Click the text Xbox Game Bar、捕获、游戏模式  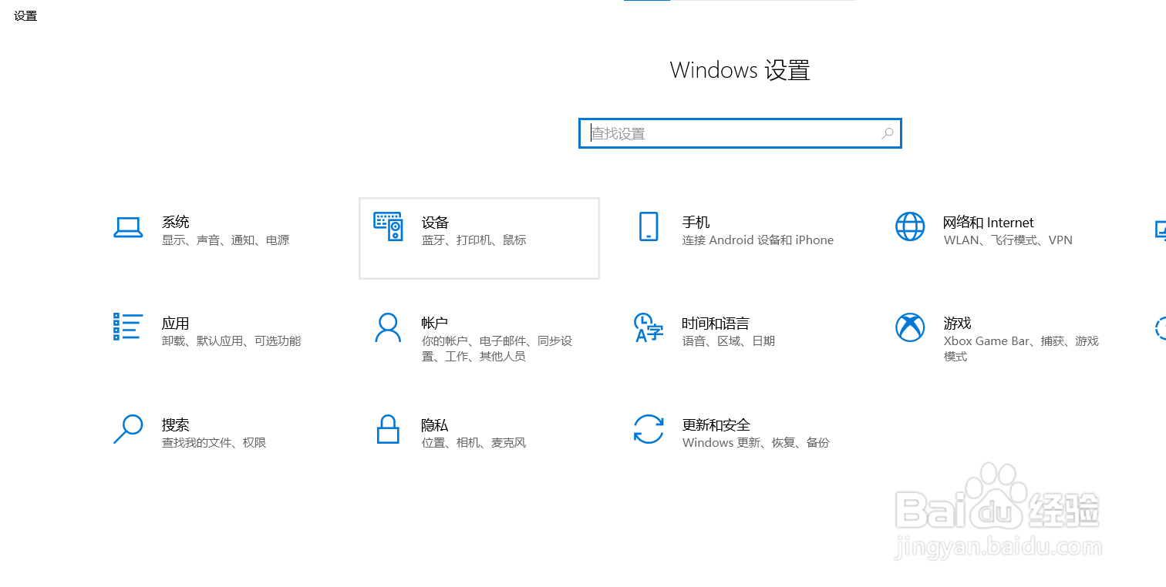(x=1021, y=349)
